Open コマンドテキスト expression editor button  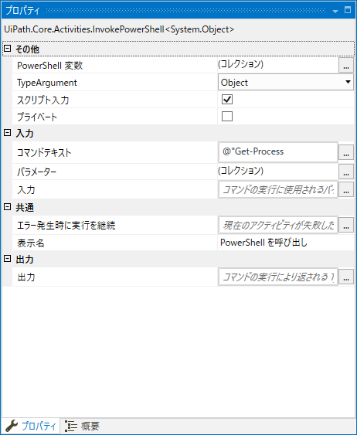(x=346, y=152)
